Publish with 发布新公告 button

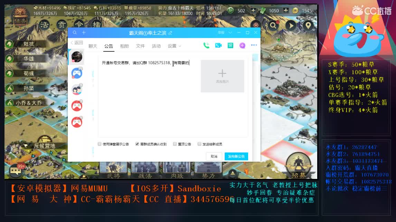(236, 156)
